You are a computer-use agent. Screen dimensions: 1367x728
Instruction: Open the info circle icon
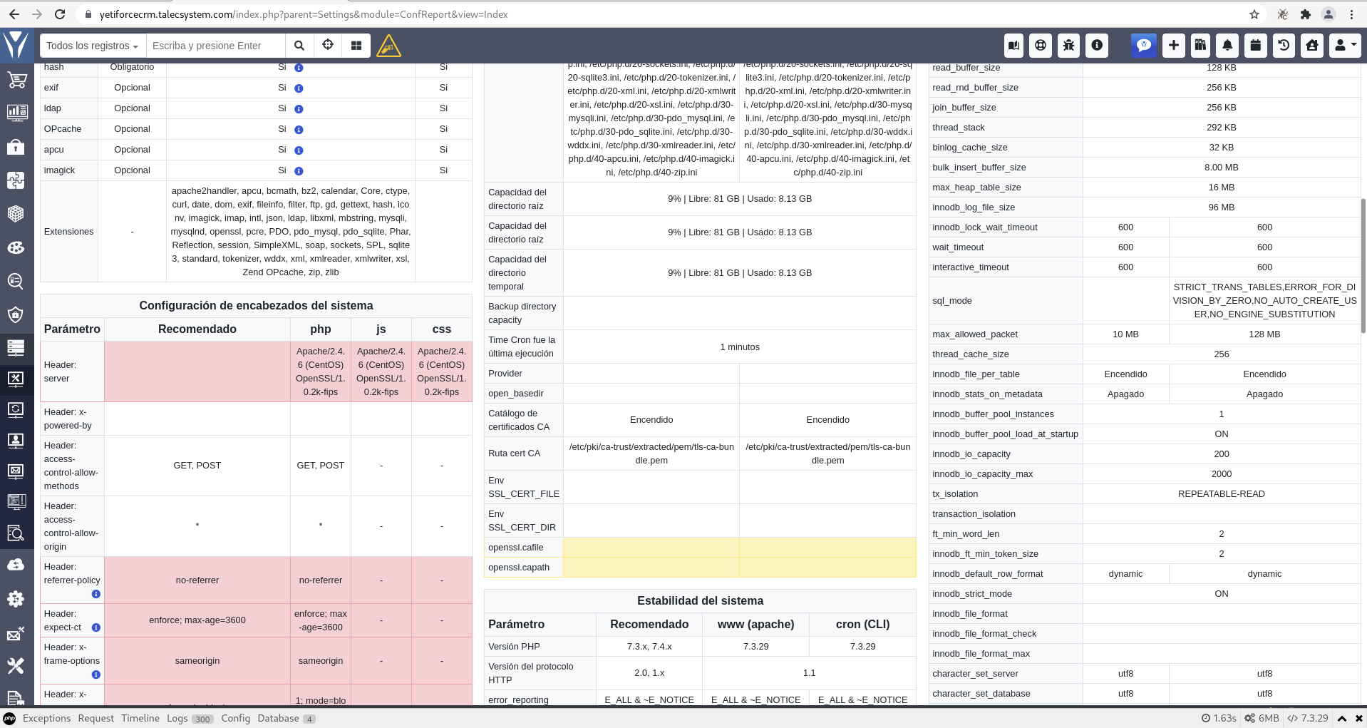click(1097, 46)
